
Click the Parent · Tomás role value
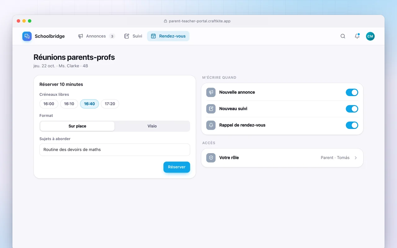tap(335, 158)
